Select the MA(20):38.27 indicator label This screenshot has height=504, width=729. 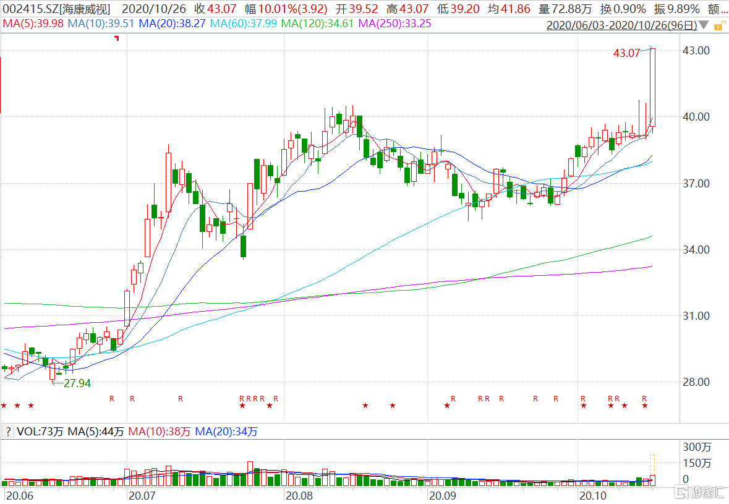tap(172, 23)
